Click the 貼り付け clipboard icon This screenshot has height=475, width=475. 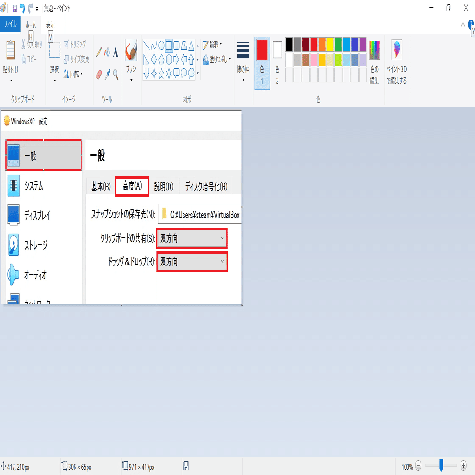(11, 50)
